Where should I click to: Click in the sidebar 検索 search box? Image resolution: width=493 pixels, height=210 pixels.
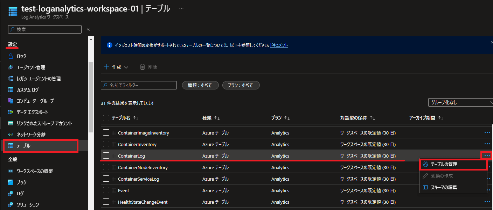click(x=45, y=29)
